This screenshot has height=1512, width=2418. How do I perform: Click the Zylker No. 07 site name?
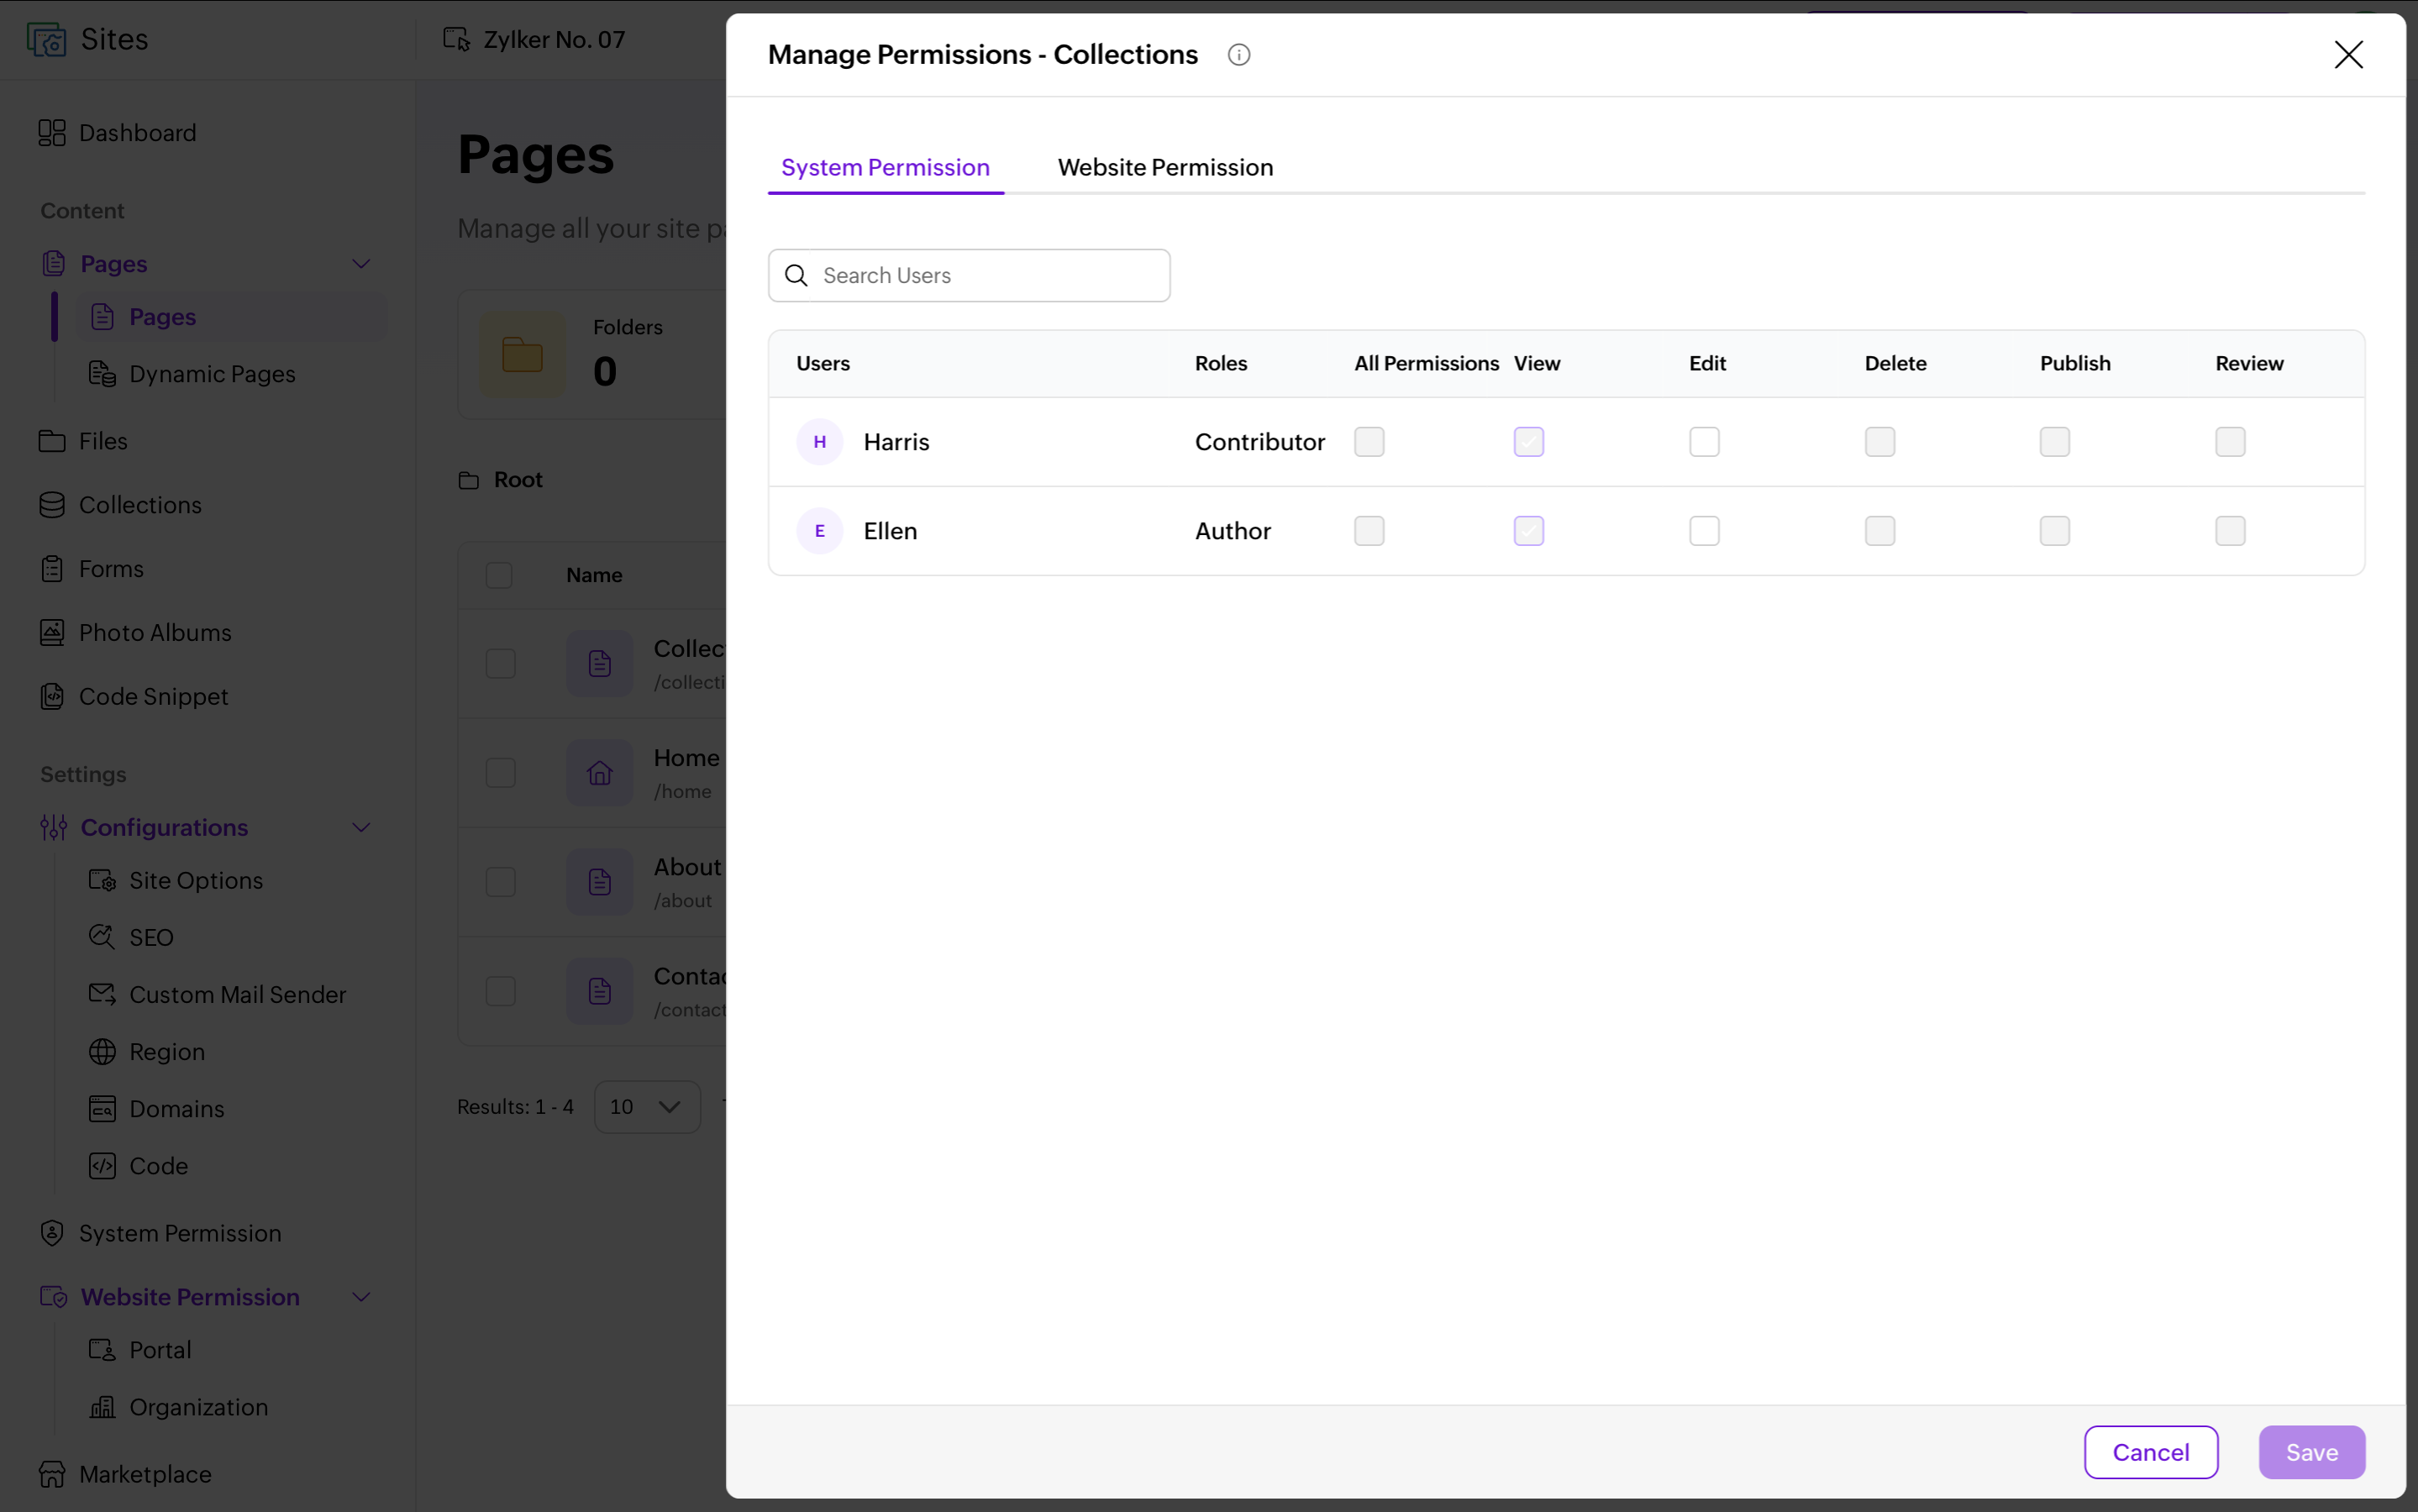[554, 40]
